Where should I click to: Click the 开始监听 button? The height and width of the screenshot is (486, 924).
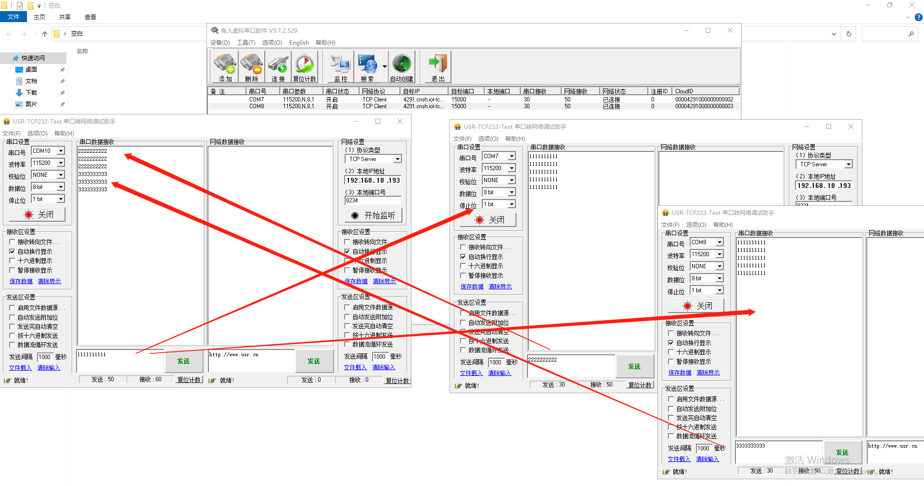[373, 215]
